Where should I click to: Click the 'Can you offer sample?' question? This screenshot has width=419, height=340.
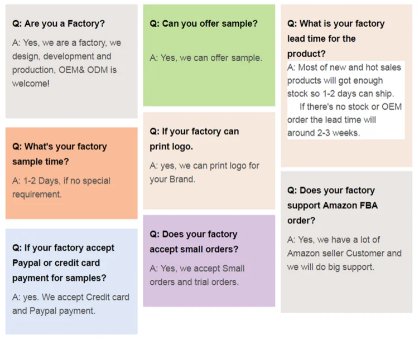[x=204, y=24]
